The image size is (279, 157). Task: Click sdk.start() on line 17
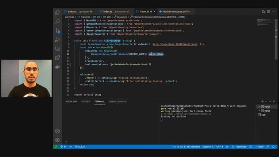[87, 75]
